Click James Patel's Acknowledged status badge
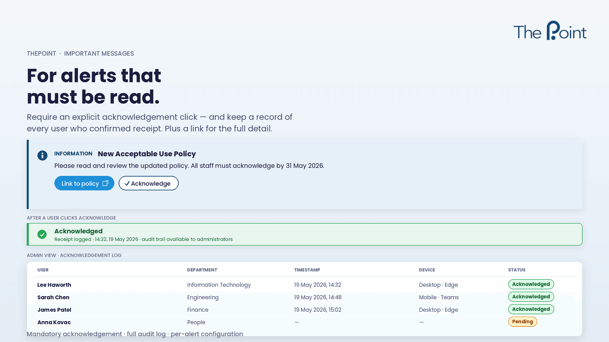This screenshot has width=609, height=342. [x=531, y=309]
